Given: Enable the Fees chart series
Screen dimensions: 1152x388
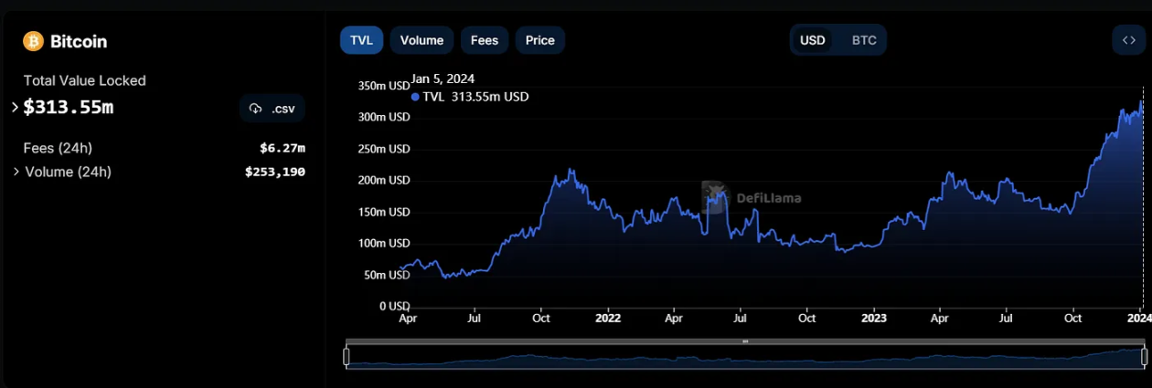Looking at the screenshot, I should (x=485, y=40).
